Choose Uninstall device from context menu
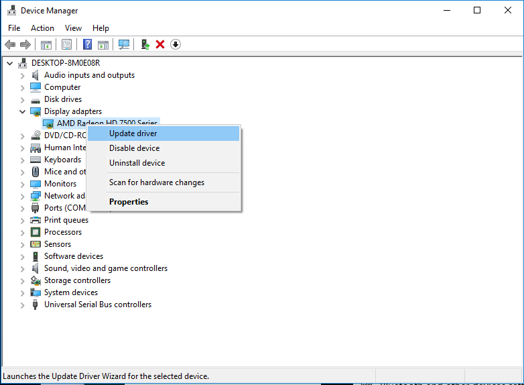The height and width of the screenshot is (385, 524). [163, 163]
